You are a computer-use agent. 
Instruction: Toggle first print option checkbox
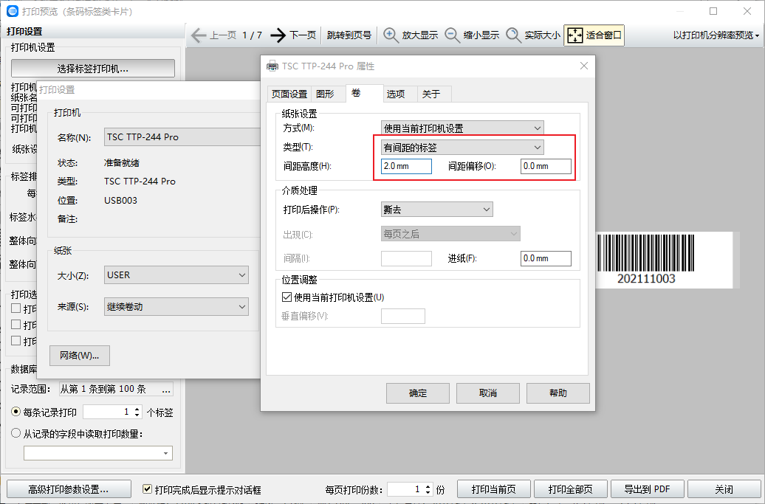point(16,308)
